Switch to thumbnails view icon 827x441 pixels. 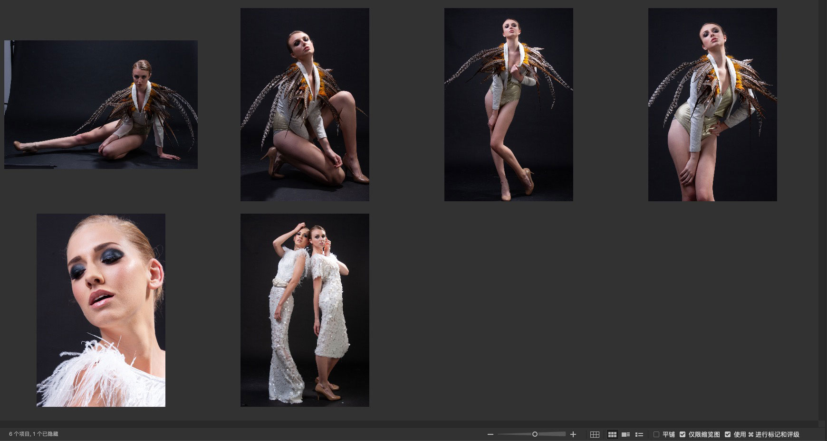612,434
